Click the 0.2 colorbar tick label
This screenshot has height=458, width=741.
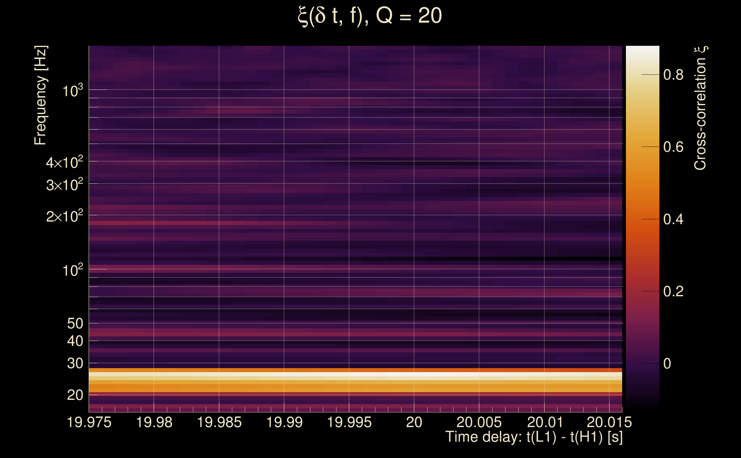pyautogui.click(x=673, y=291)
